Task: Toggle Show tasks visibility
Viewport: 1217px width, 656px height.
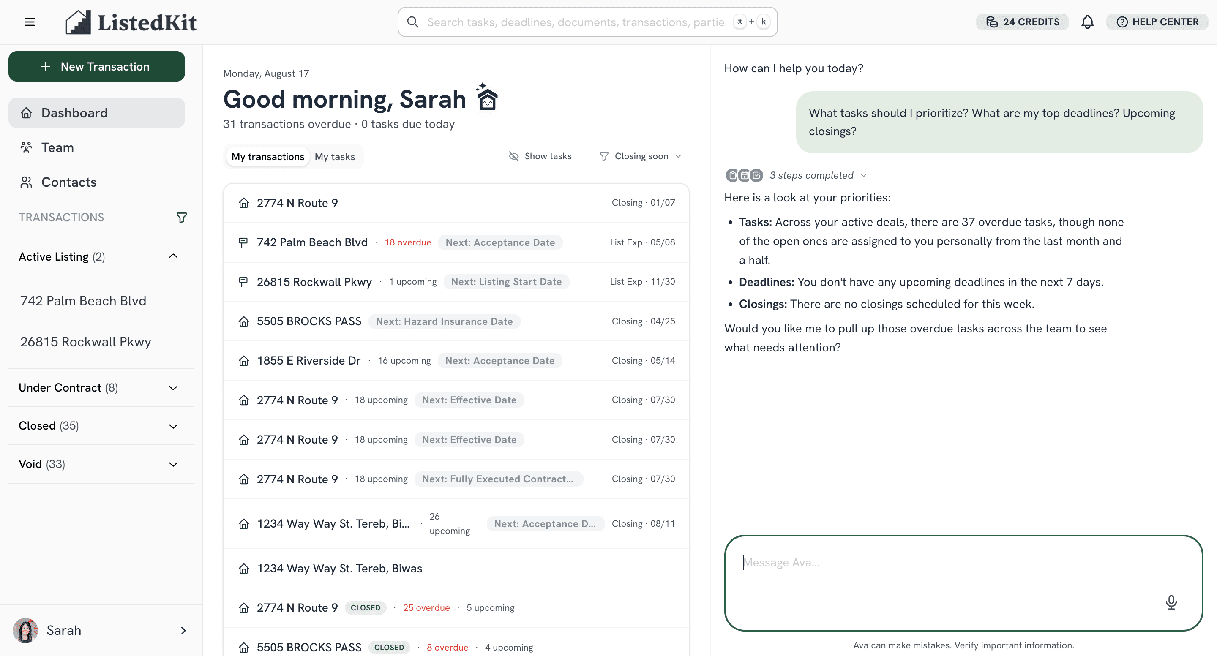Action: [x=540, y=156]
